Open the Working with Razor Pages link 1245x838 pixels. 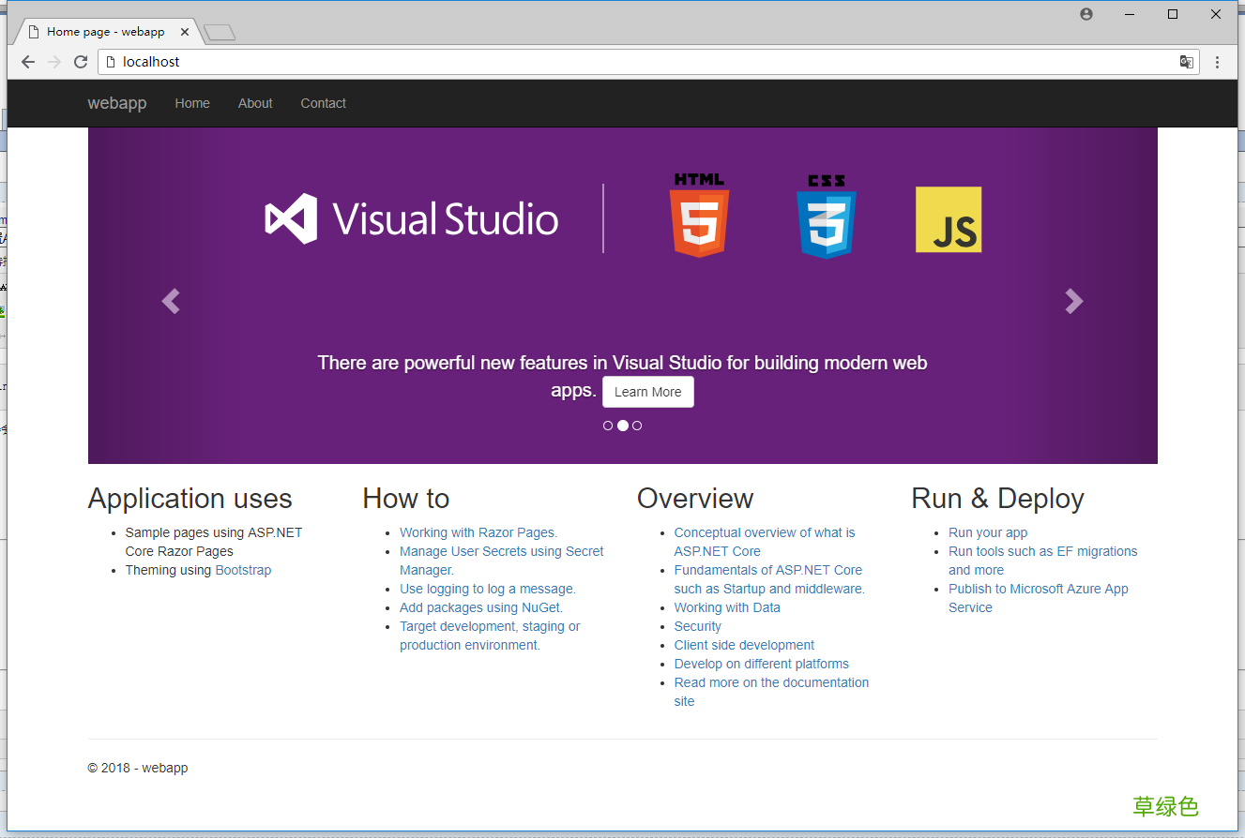click(x=478, y=531)
